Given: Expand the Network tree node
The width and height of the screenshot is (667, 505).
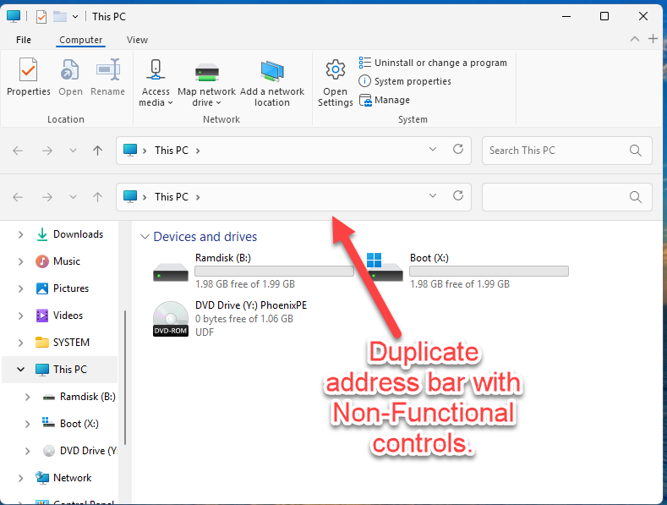Looking at the screenshot, I should (x=20, y=478).
